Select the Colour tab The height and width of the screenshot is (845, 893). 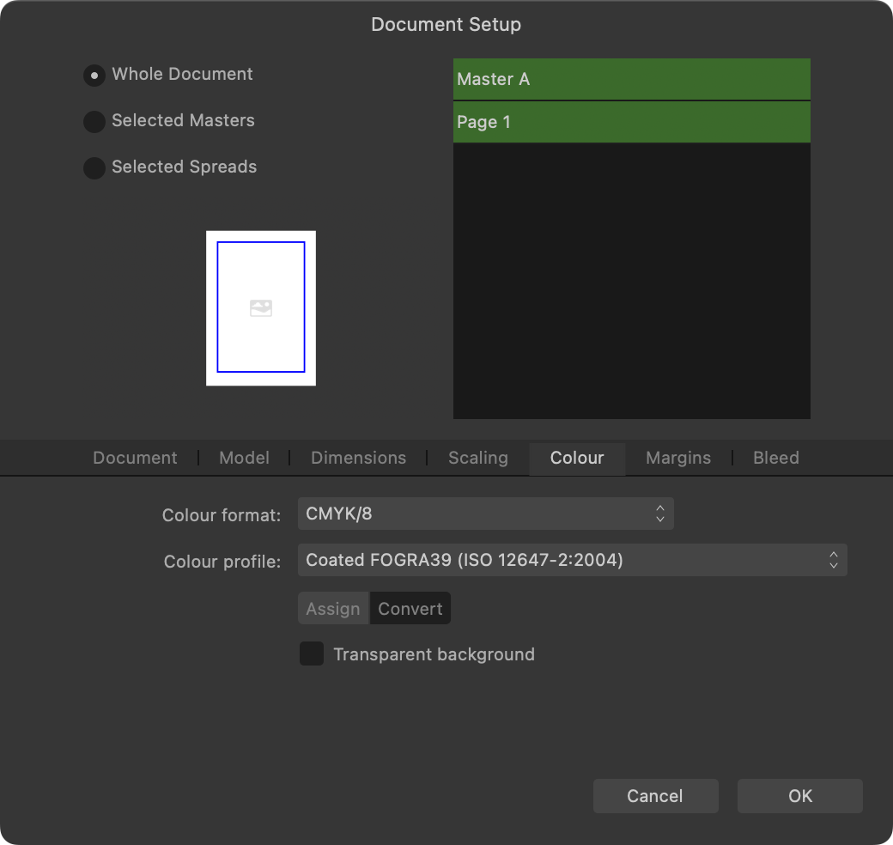coord(577,458)
